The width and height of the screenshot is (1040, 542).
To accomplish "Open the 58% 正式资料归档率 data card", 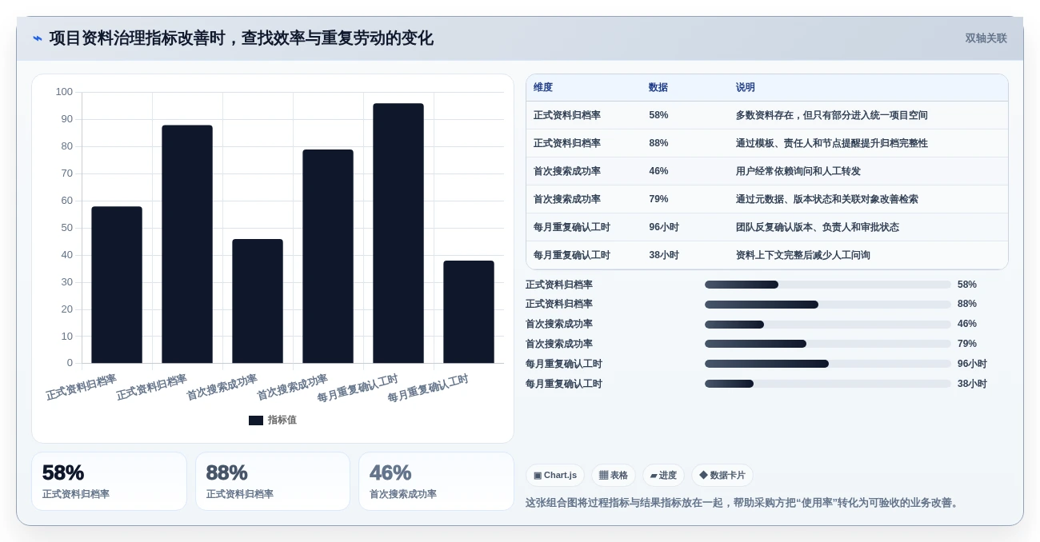I will coord(109,481).
